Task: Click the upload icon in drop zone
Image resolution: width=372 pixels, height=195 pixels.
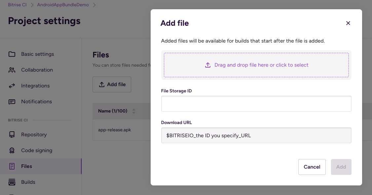Action: (x=208, y=65)
